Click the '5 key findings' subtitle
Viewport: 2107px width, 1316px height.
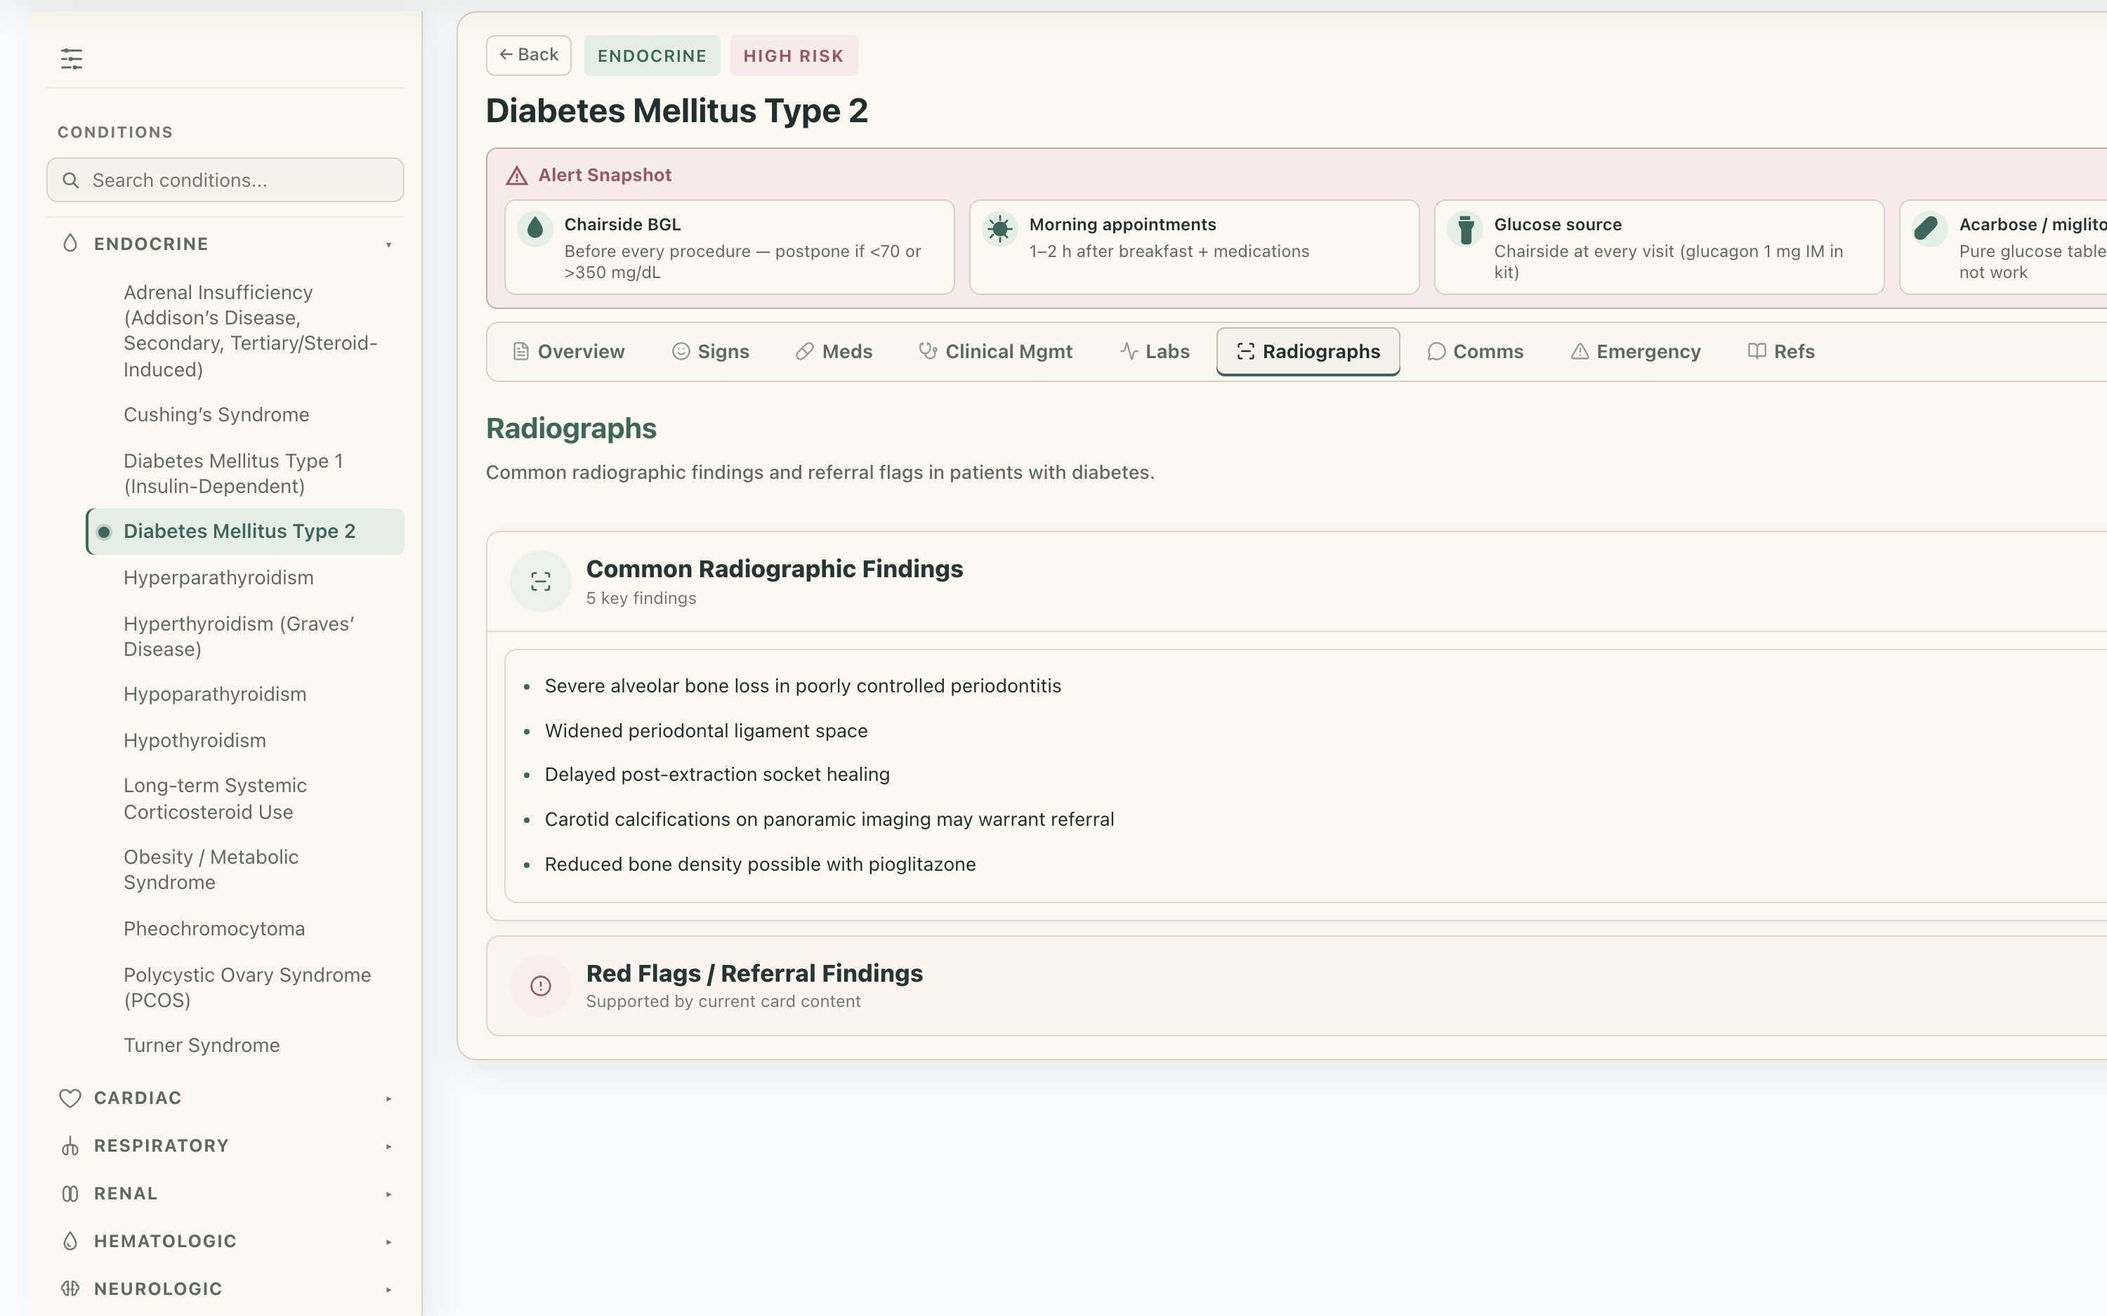point(641,599)
